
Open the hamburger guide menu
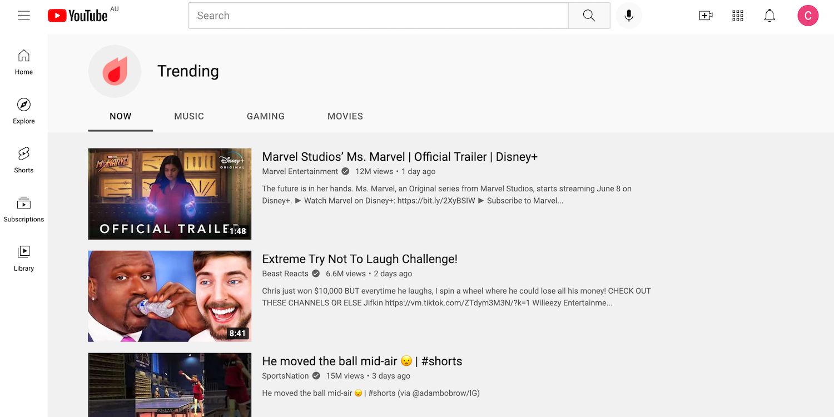[x=24, y=16]
